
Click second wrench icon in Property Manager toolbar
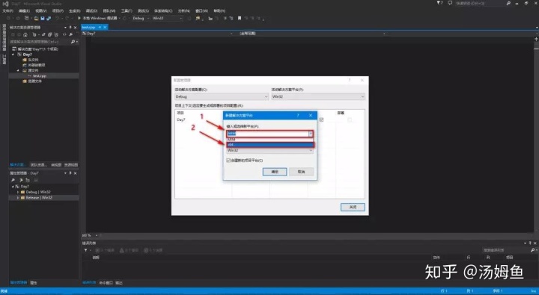(21, 180)
